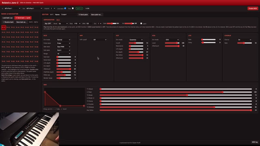Viewport: 260px width, 146px height.
Task: Adjust the VCF Key follow slider
Action: tap(136, 55)
